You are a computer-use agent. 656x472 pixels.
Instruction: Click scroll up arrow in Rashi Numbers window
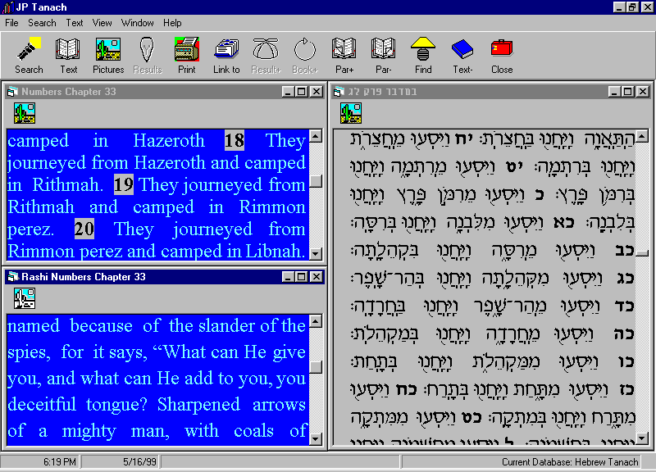[x=316, y=321]
